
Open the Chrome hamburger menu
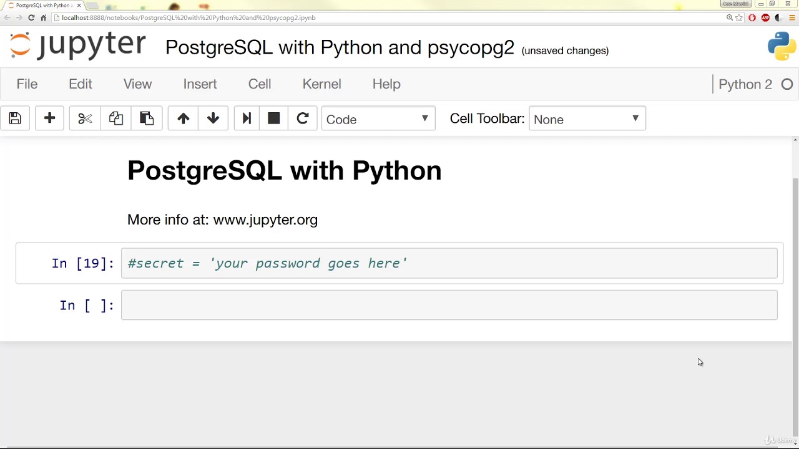792,17
